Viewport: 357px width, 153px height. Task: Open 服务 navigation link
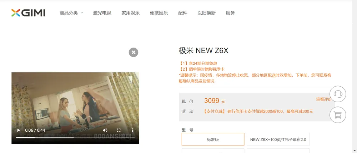230,13
